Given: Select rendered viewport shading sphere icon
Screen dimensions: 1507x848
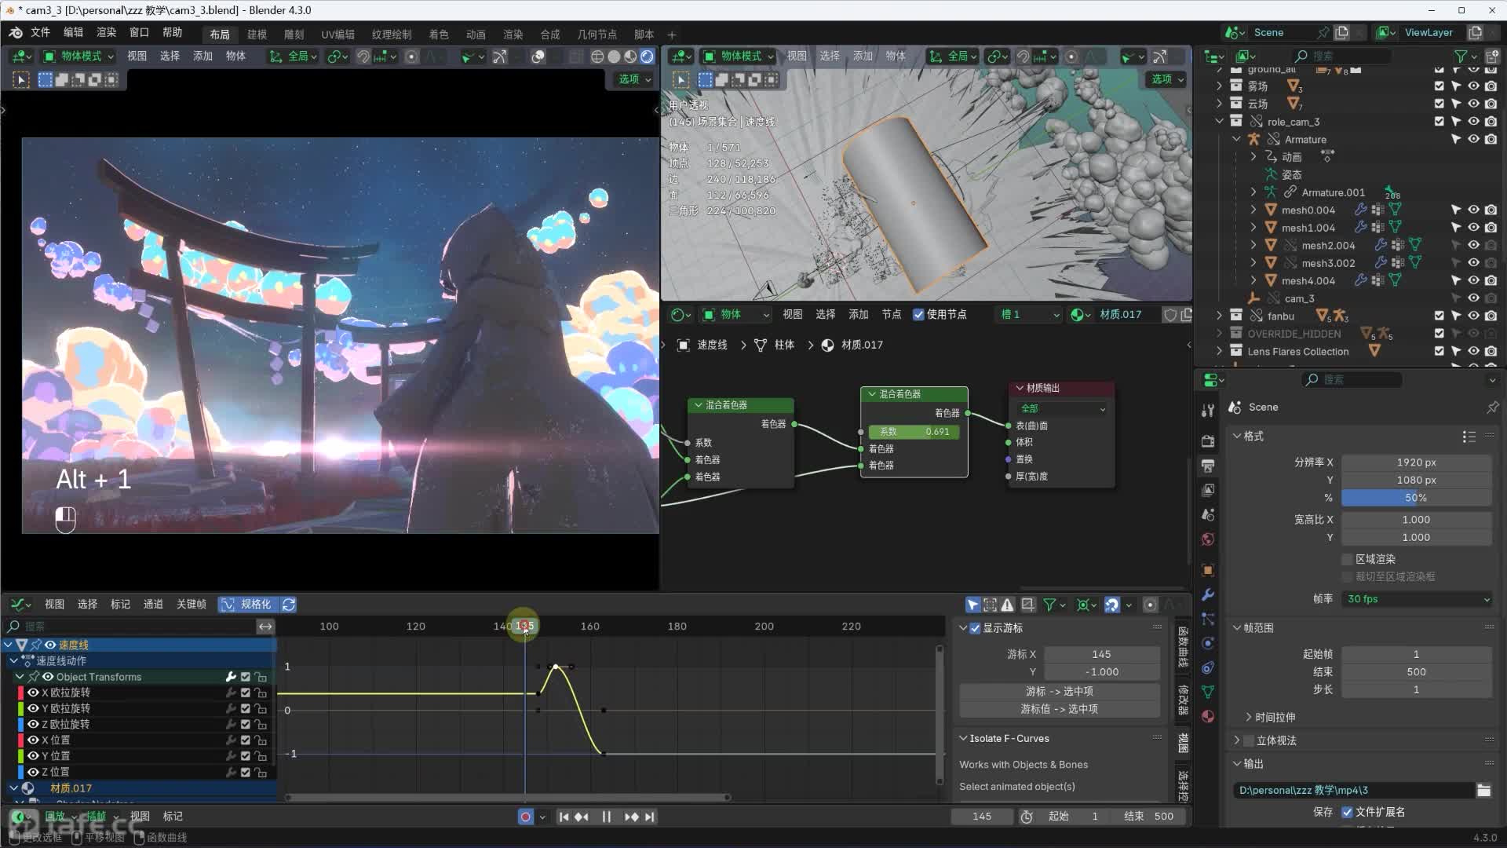Looking at the screenshot, I should pos(647,57).
